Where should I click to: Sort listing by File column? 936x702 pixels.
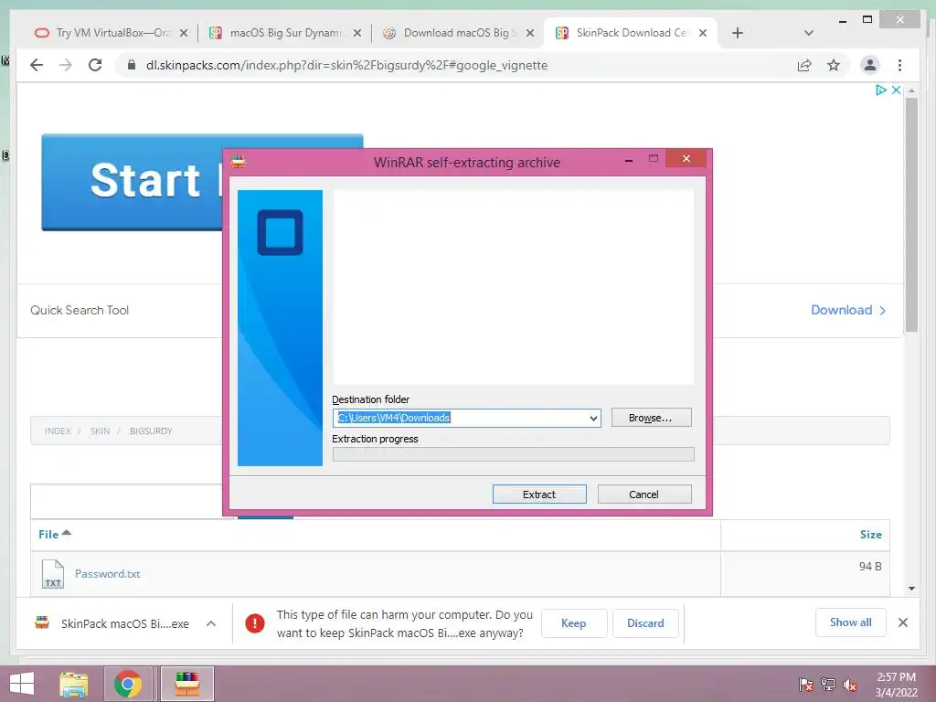(x=54, y=534)
